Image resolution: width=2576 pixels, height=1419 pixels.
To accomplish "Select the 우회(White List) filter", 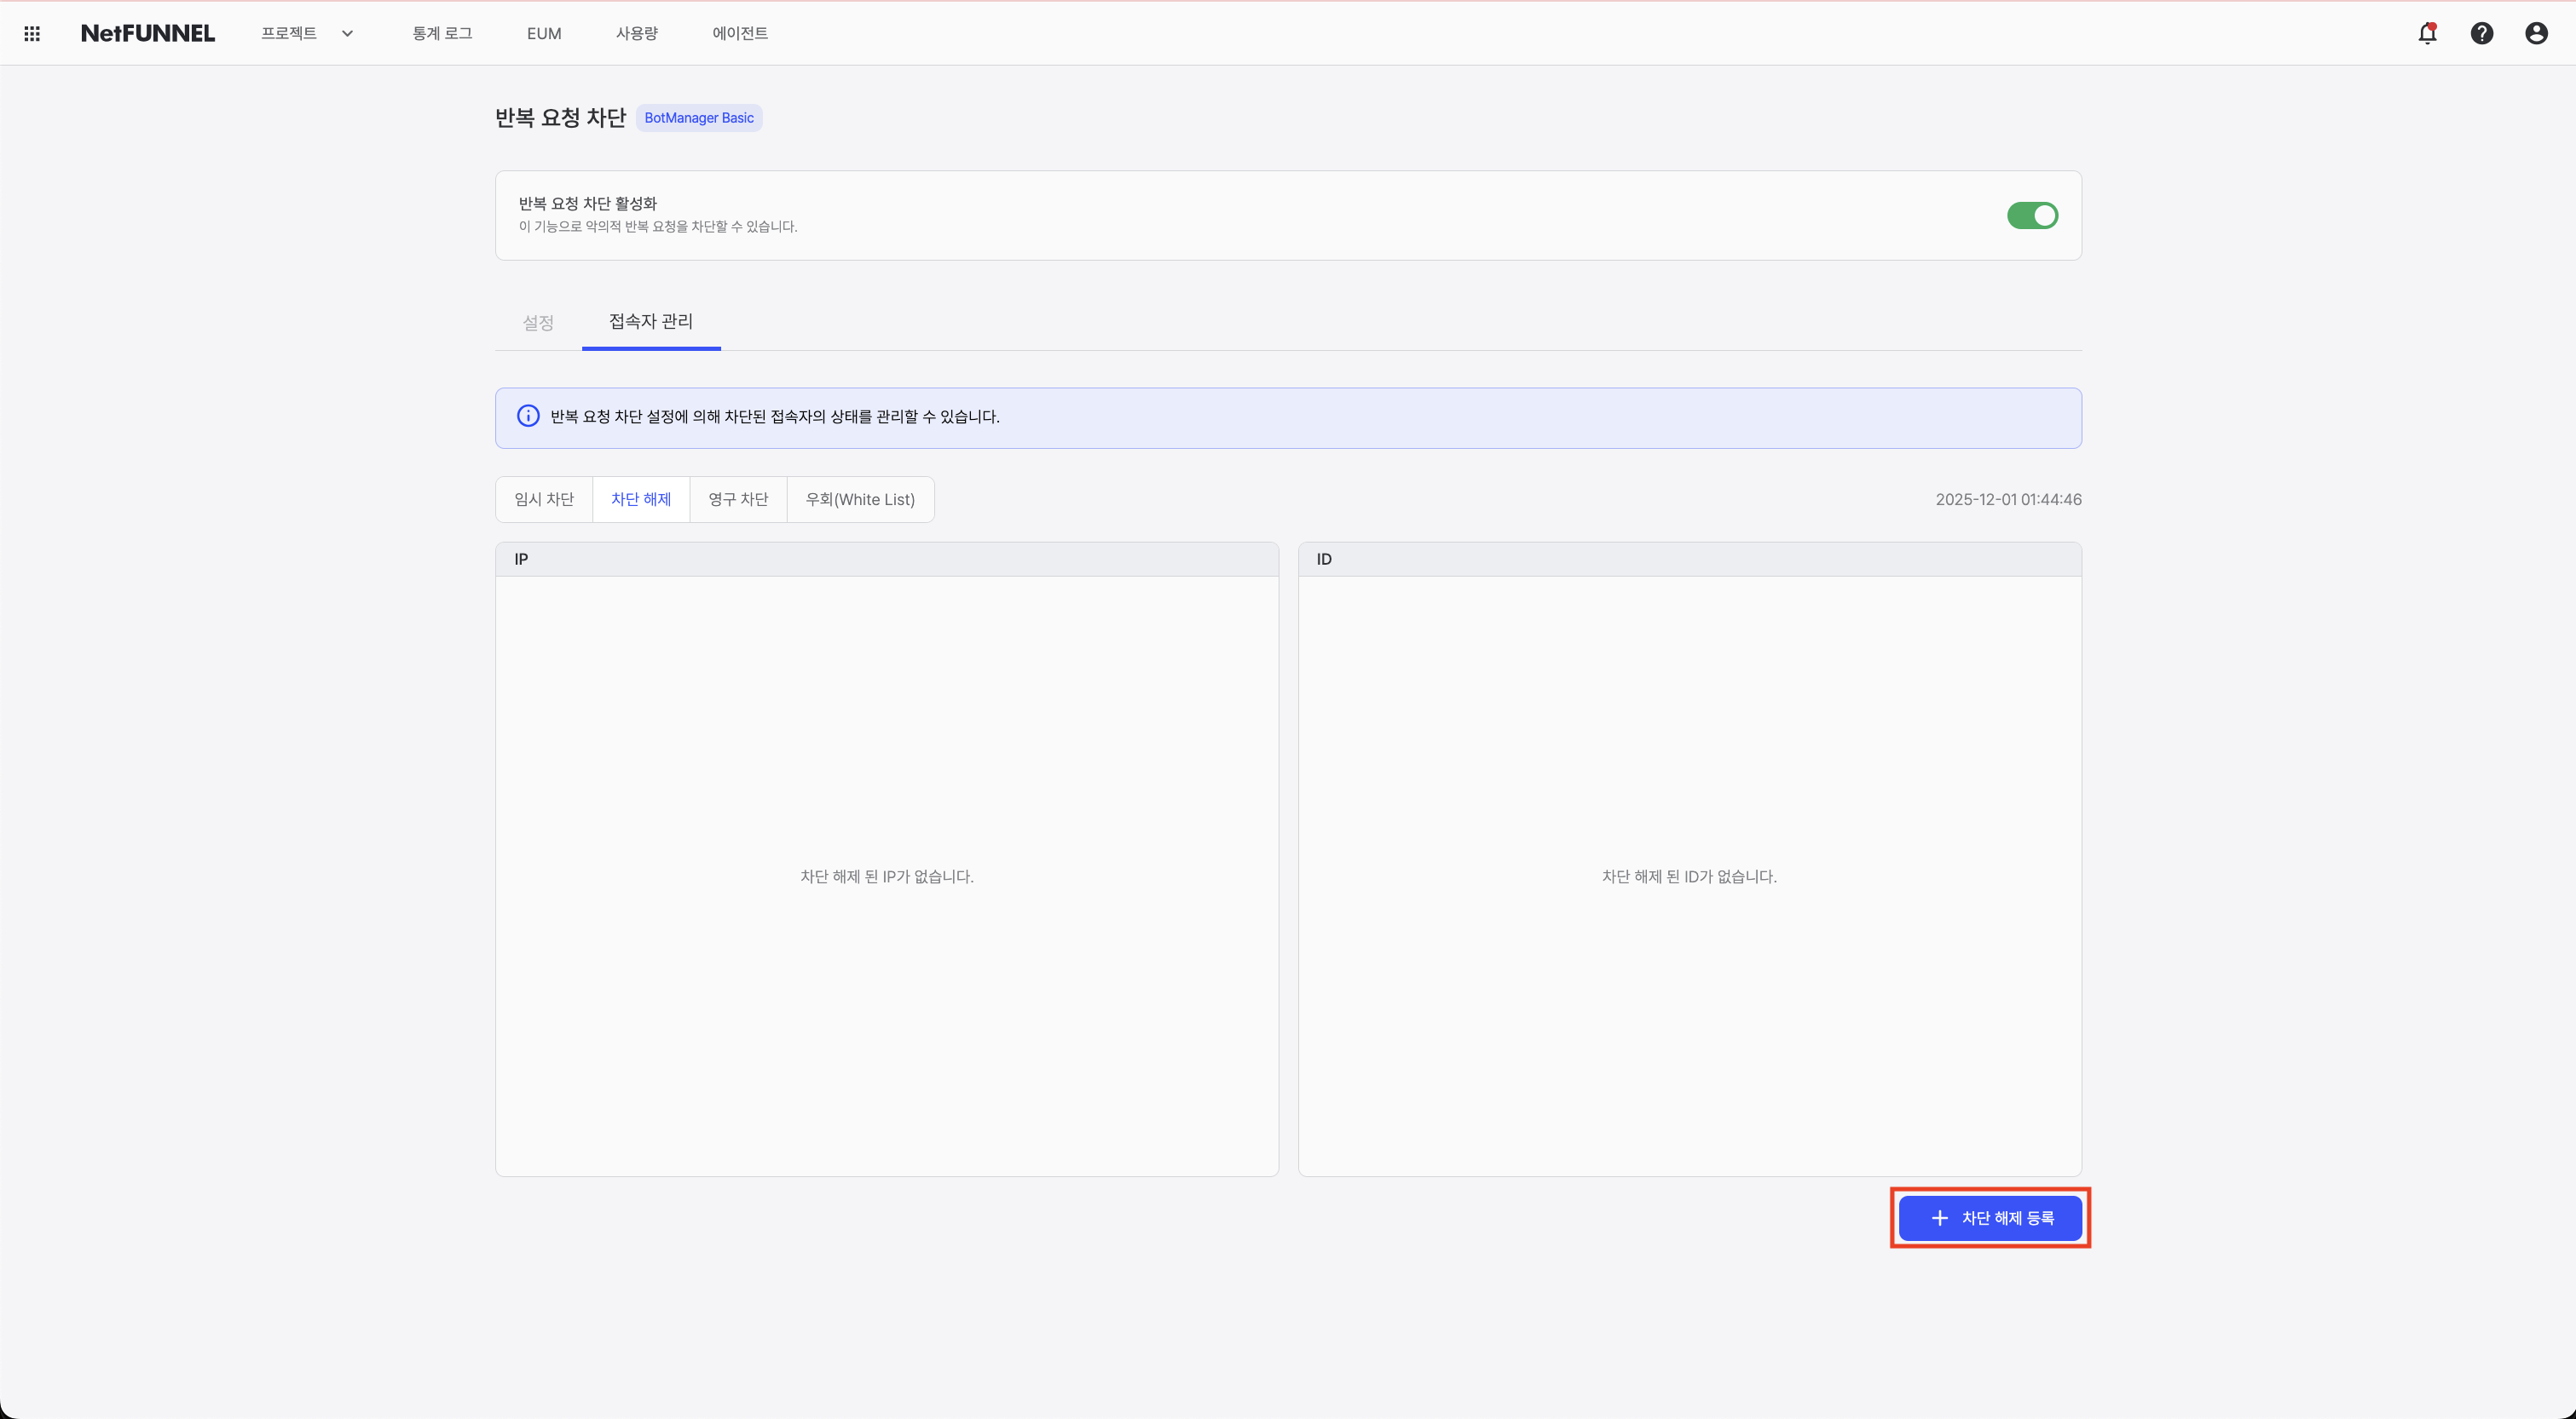I will pos(860,498).
